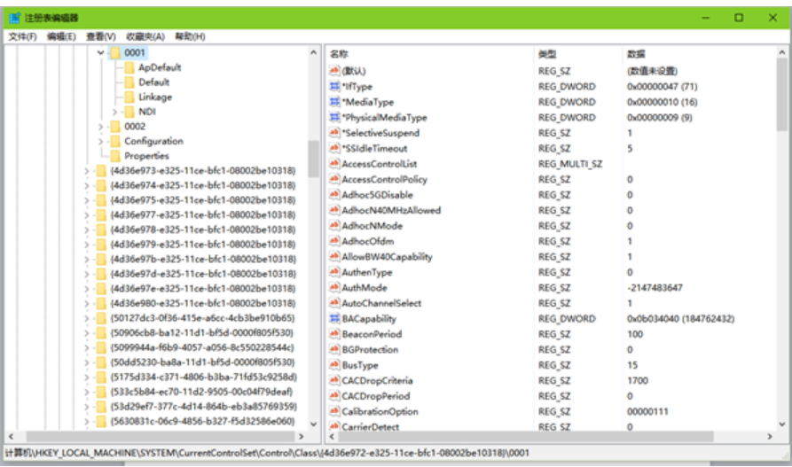Select the Configuration key in tree
Screen dimensions: 792x467
click(x=153, y=142)
